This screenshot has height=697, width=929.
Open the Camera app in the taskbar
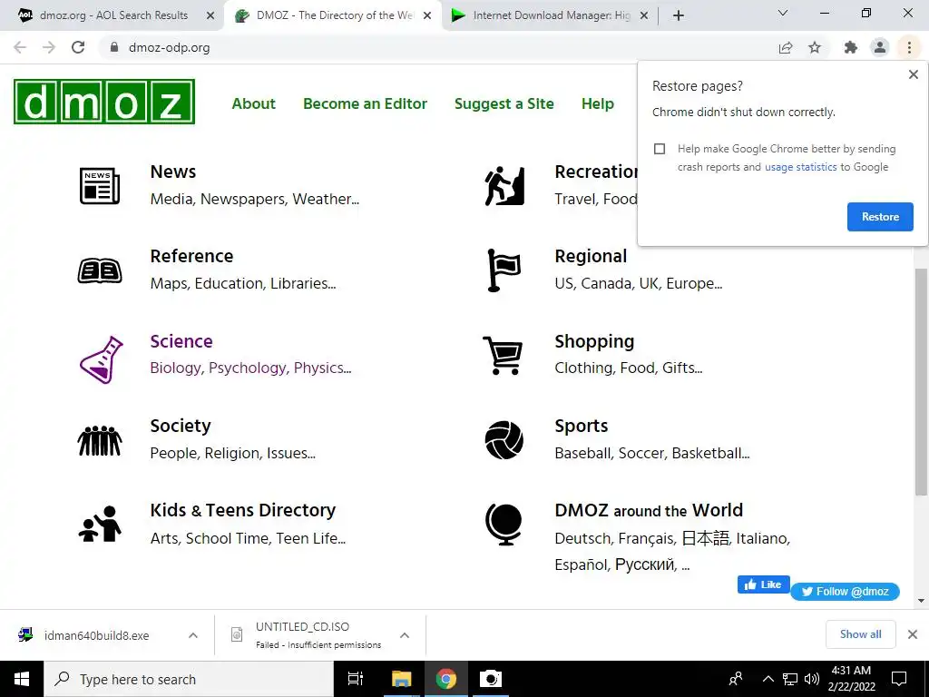click(x=491, y=679)
